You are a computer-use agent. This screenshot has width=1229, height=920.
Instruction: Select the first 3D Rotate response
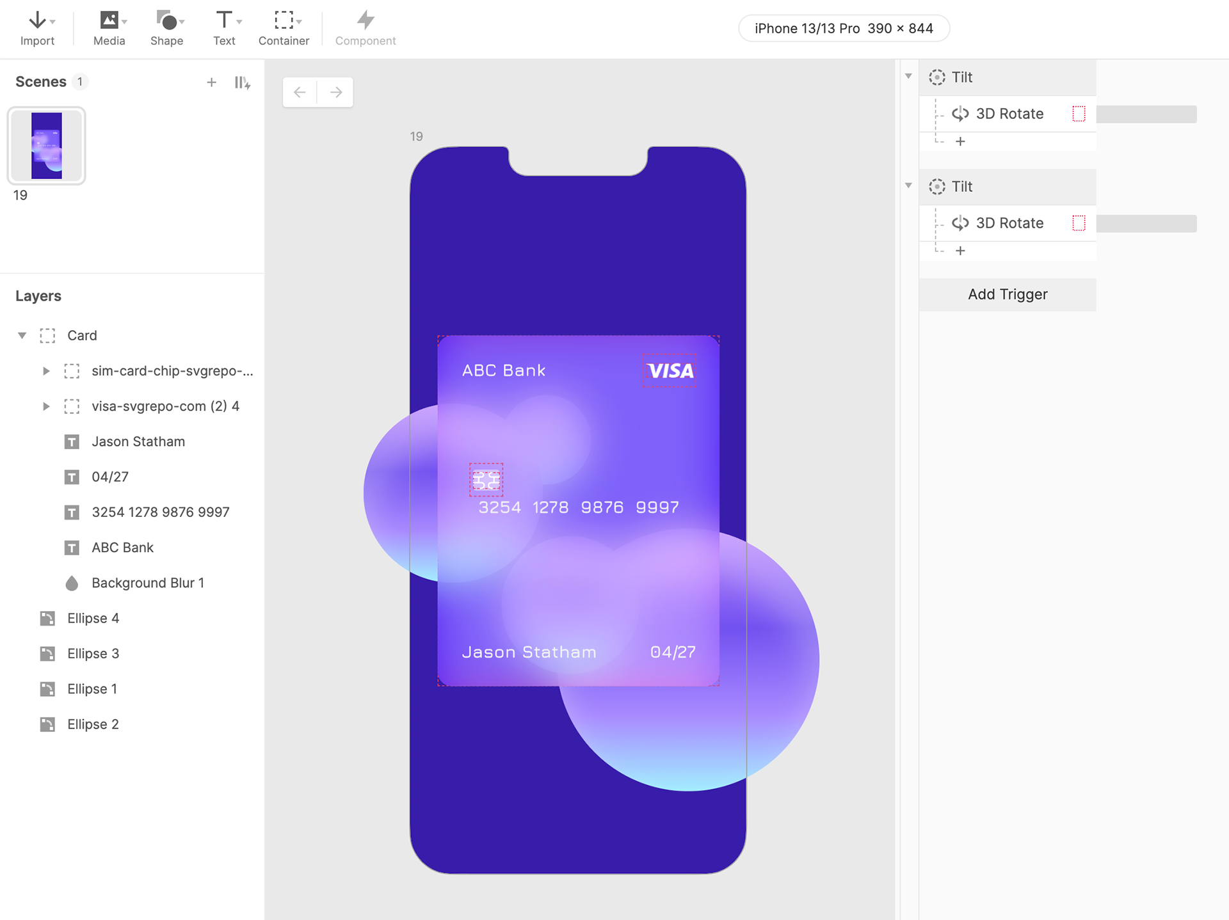pos(1009,114)
